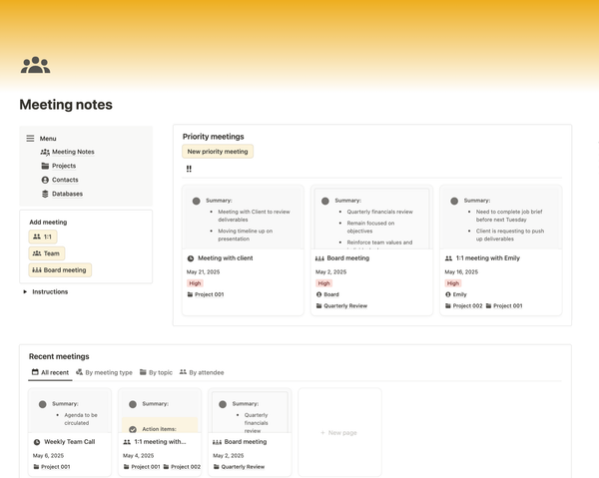Click the double exclamation priority icon

point(189,169)
